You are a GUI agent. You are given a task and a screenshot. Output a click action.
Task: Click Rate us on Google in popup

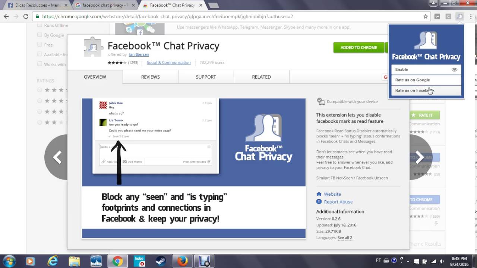point(426,80)
